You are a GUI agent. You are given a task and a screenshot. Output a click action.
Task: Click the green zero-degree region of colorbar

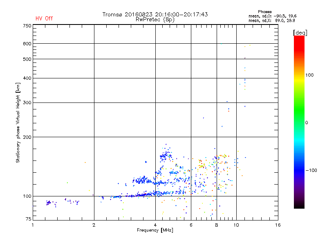[x=299, y=122]
